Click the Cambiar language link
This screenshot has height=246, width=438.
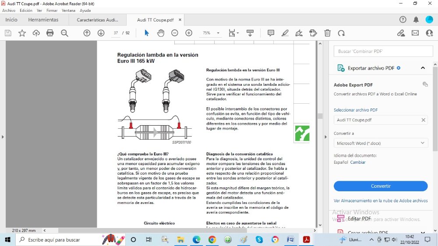358,162
